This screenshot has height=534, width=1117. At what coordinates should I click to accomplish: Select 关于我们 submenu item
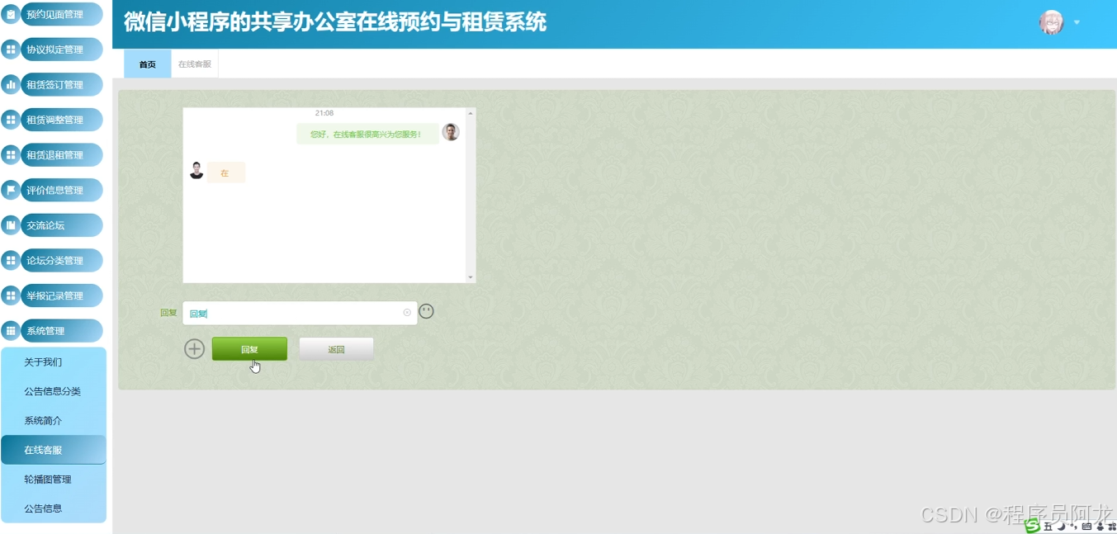[54, 362]
